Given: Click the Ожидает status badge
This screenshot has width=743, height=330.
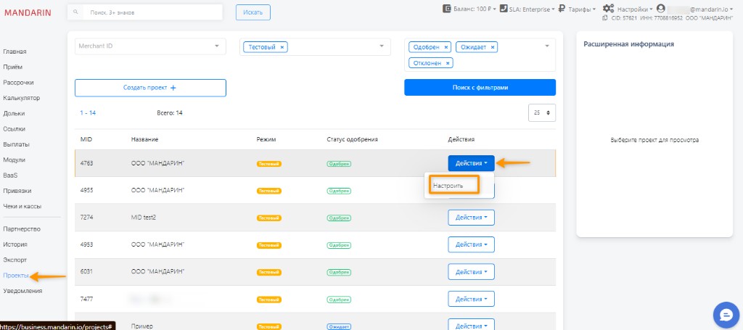Looking at the screenshot, I should click(339, 326).
